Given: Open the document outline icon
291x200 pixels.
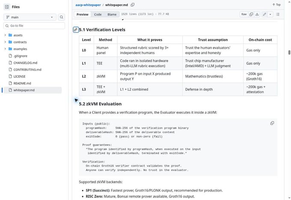Looking at the screenshot, I should coord(278,14).
